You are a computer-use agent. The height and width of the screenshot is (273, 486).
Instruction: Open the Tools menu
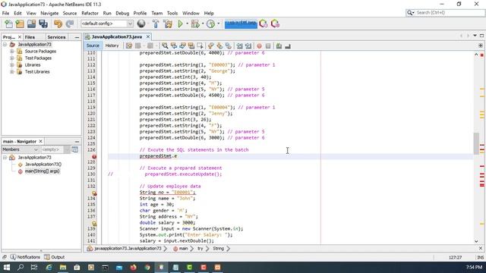172,14
